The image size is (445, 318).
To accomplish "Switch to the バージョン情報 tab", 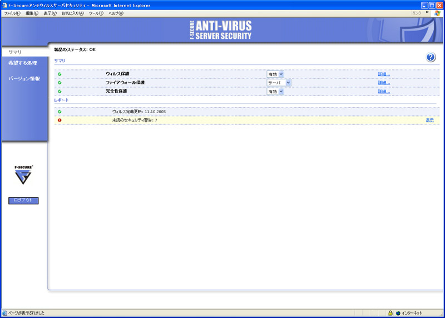I will point(24,79).
